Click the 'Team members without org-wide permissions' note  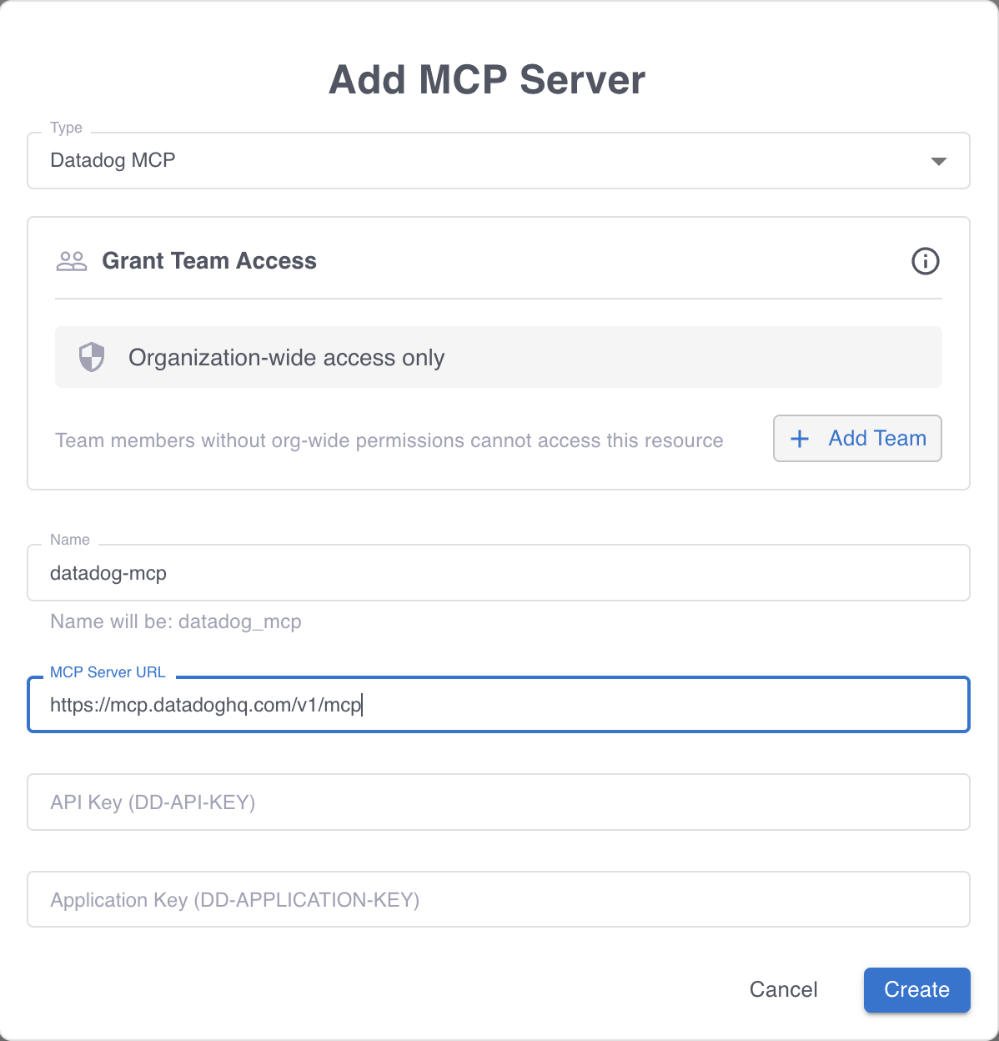[x=389, y=440]
